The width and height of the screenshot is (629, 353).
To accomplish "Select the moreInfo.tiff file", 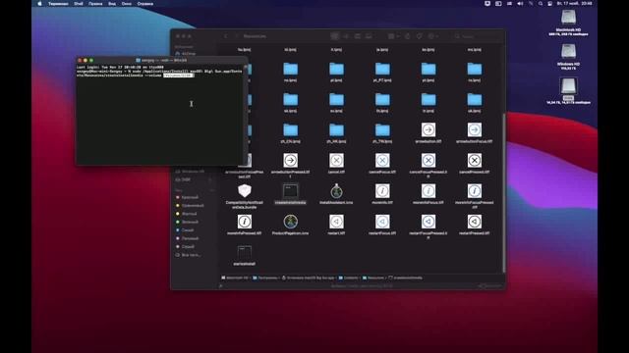I will point(382,194).
